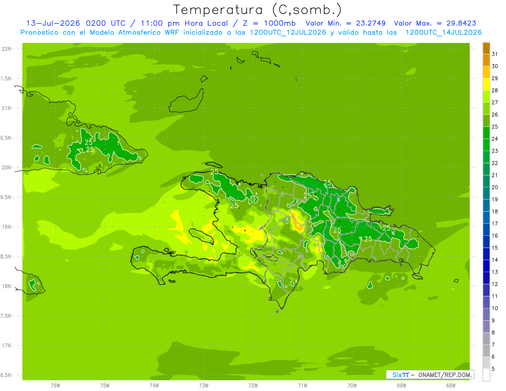
Task: Click the legend value 8
Action: coord(493,333)
